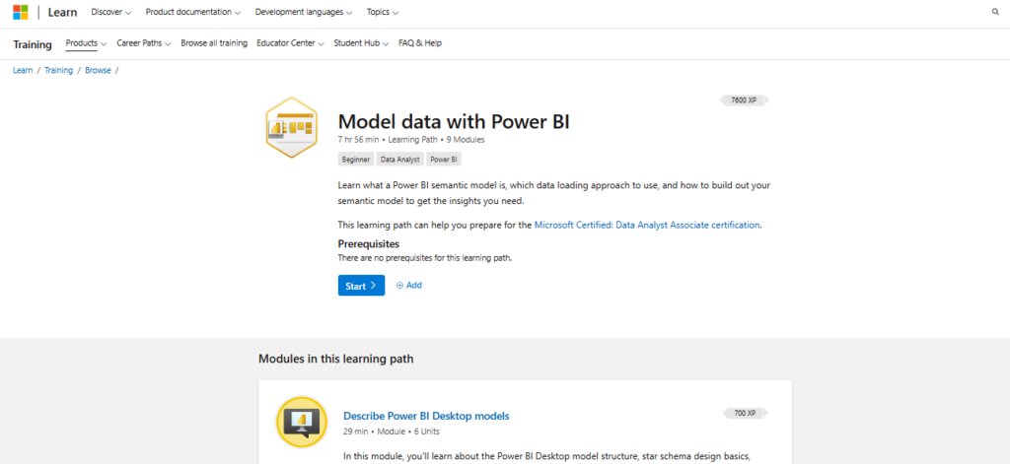Click the Power BI tag
This screenshot has width=1010, height=464.
[444, 160]
